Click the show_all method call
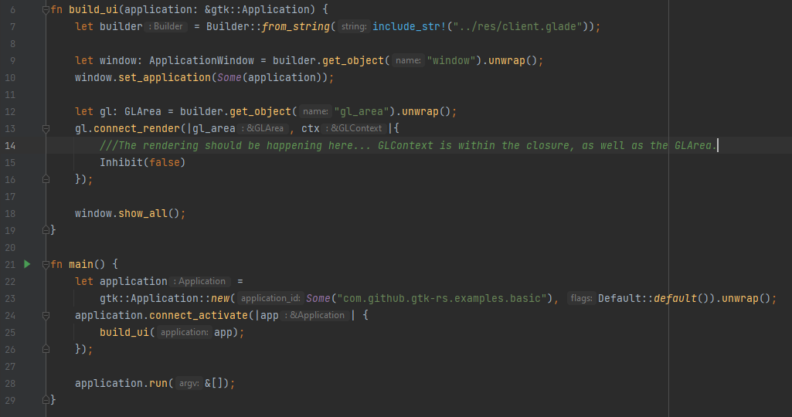Image resolution: width=792 pixels, height=417 pixels. (x=143, y=213)
